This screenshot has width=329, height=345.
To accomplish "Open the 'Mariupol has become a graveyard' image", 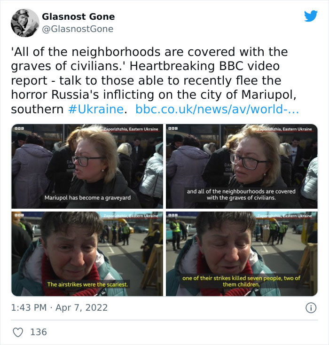I will [87, 166].
